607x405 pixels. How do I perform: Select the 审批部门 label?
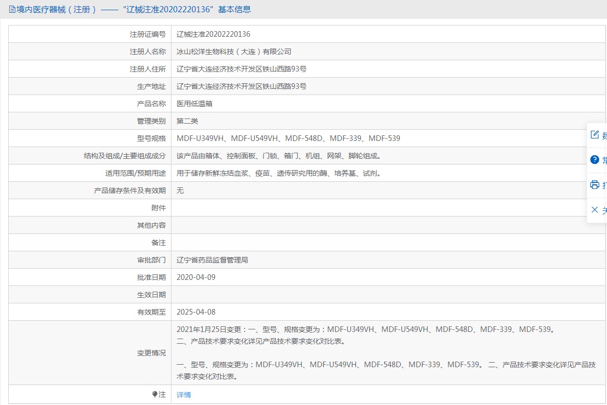pos(151,260)
